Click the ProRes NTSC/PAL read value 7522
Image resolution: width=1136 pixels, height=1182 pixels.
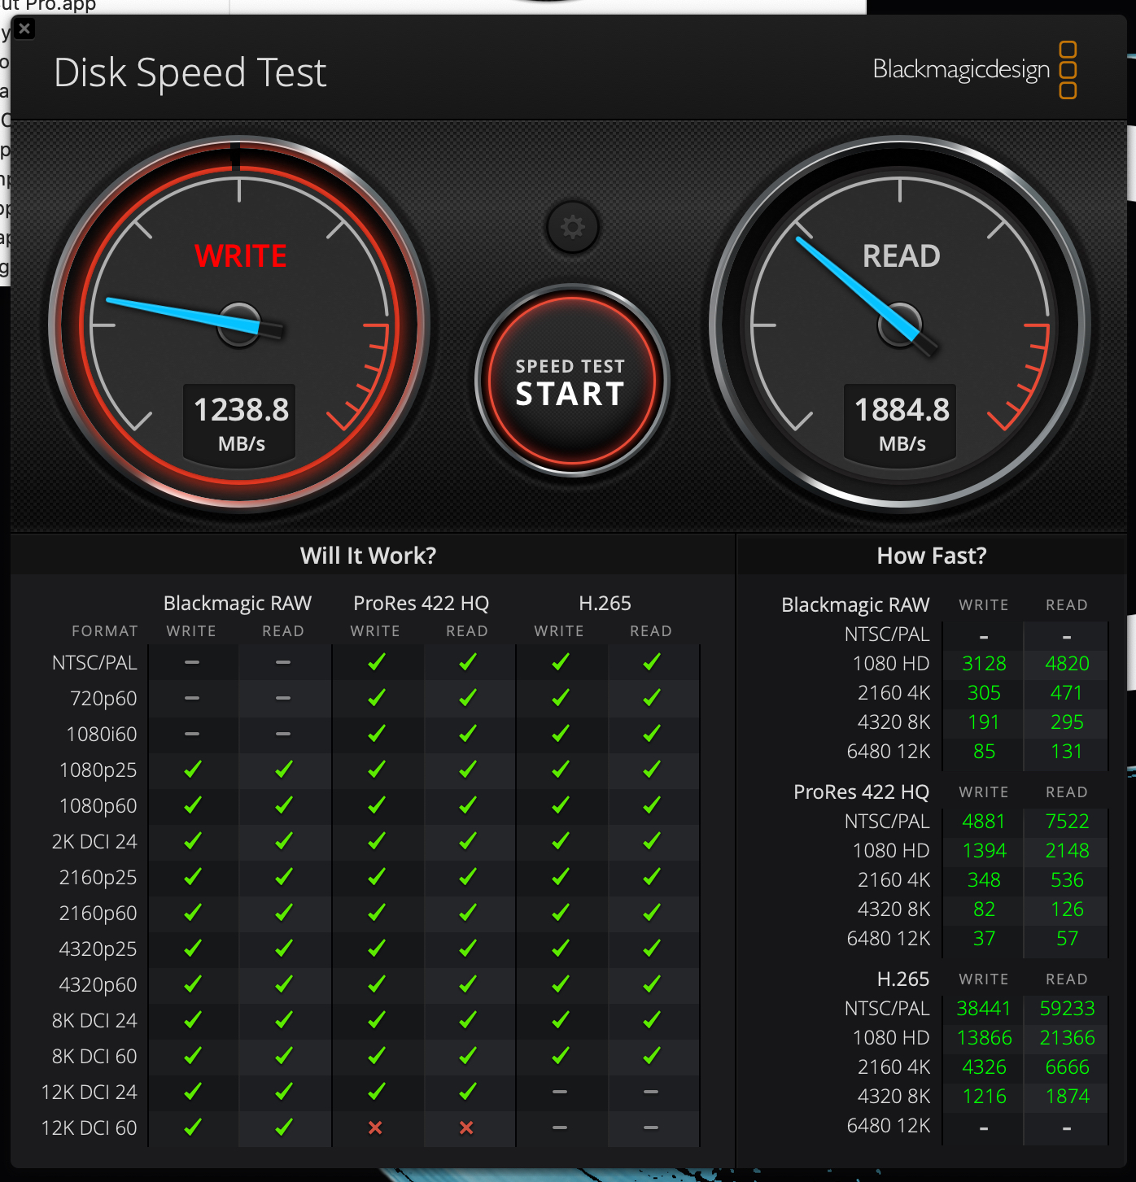[x=1067, y=822]
